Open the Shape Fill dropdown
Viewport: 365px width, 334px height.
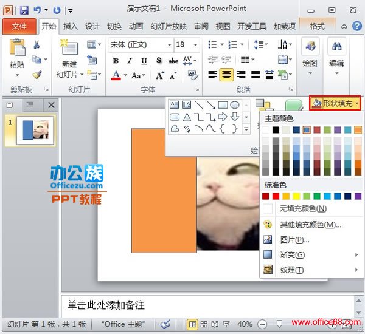(x=335, y=103)
